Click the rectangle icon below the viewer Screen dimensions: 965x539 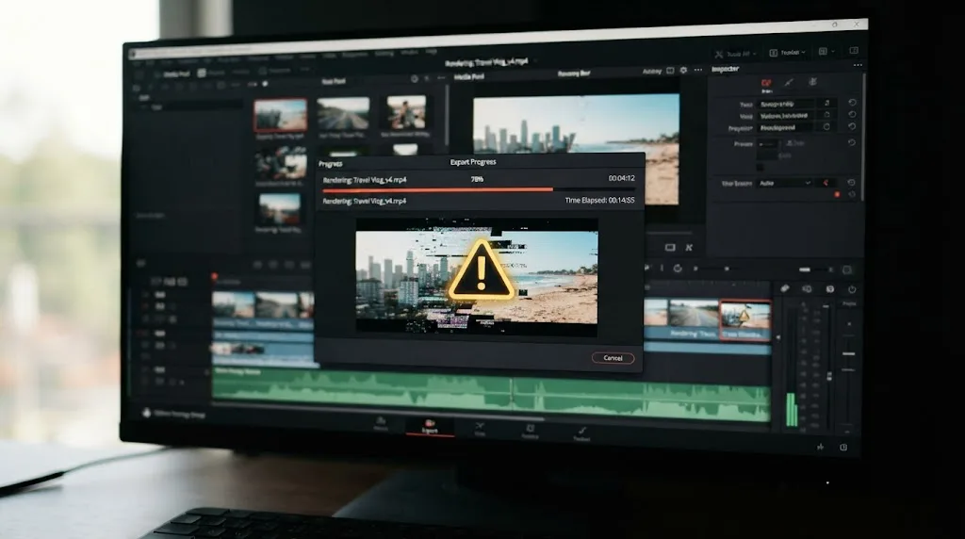pos(670,247)
